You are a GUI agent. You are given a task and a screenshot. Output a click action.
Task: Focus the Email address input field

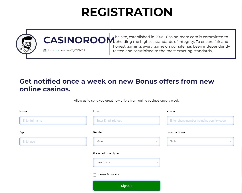(x=127, y=120)
